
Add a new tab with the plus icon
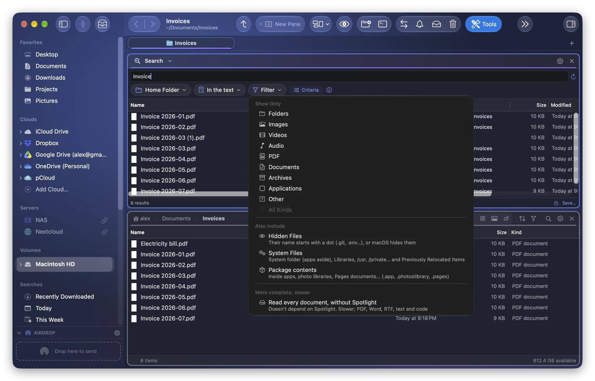pyautogui.click(x=571, y=43)
